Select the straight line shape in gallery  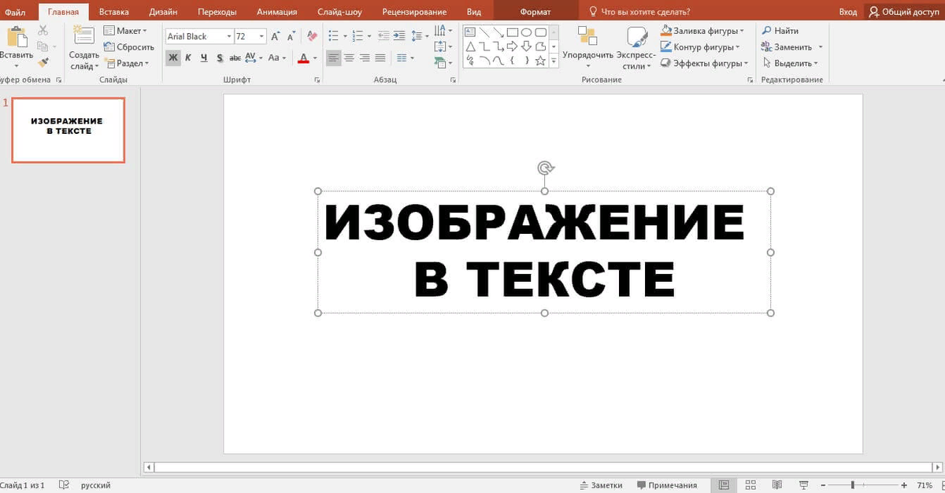[485, 32]
